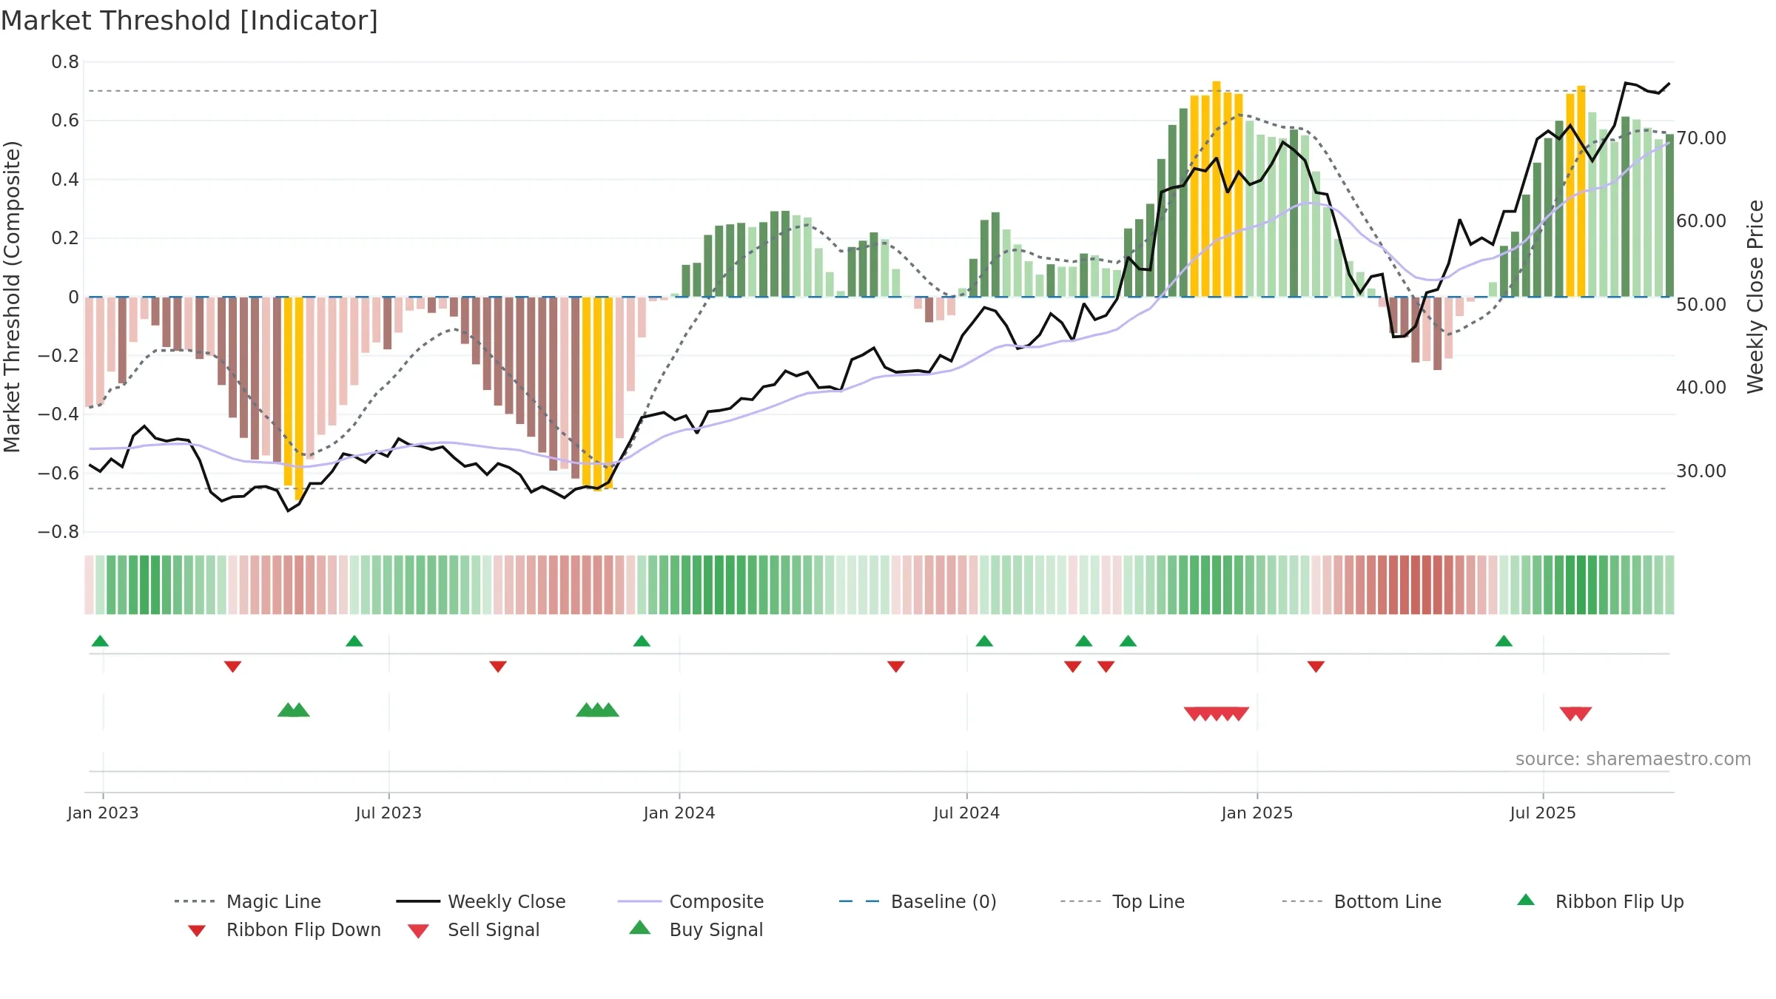Select the Ribbon Flip Up marker at January 2023
Image resolution: width=1776 pixels, height=999 pixels.
click(100, 641)
